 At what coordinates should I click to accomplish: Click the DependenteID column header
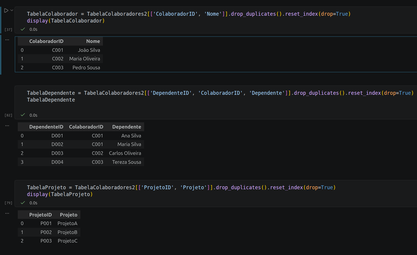click(x=46, y=127)
